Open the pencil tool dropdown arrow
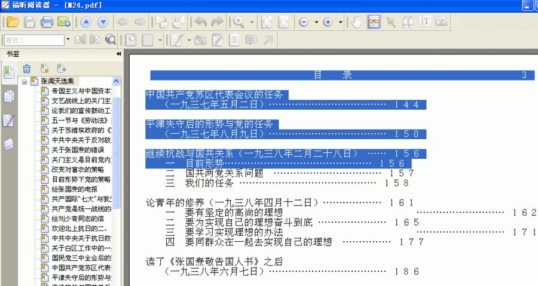The width and height of the screenshot is (538, 286). click(189, 40)
